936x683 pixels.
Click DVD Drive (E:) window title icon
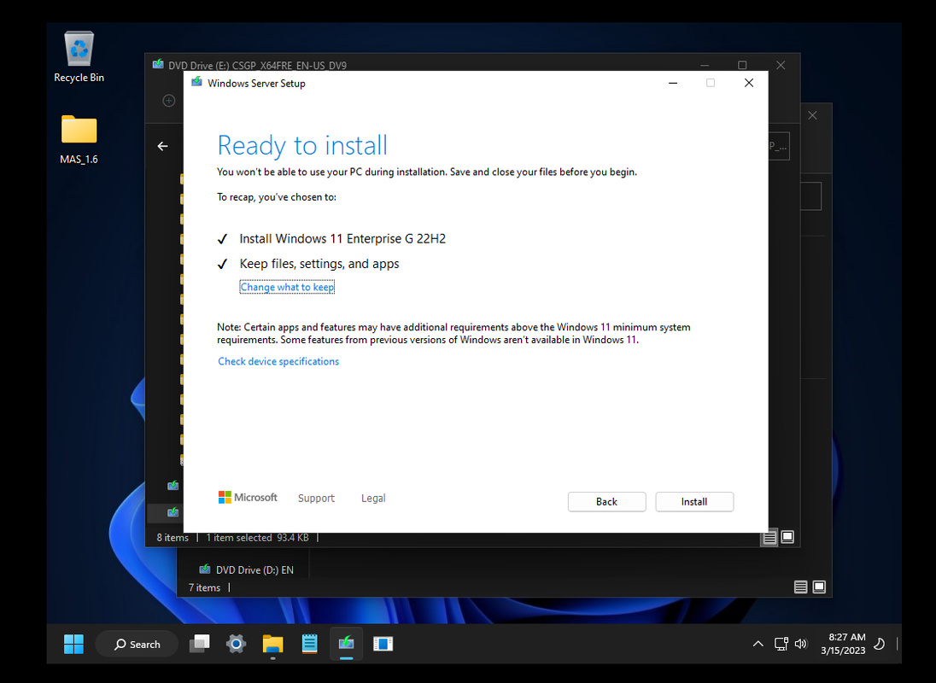(158, 64)
